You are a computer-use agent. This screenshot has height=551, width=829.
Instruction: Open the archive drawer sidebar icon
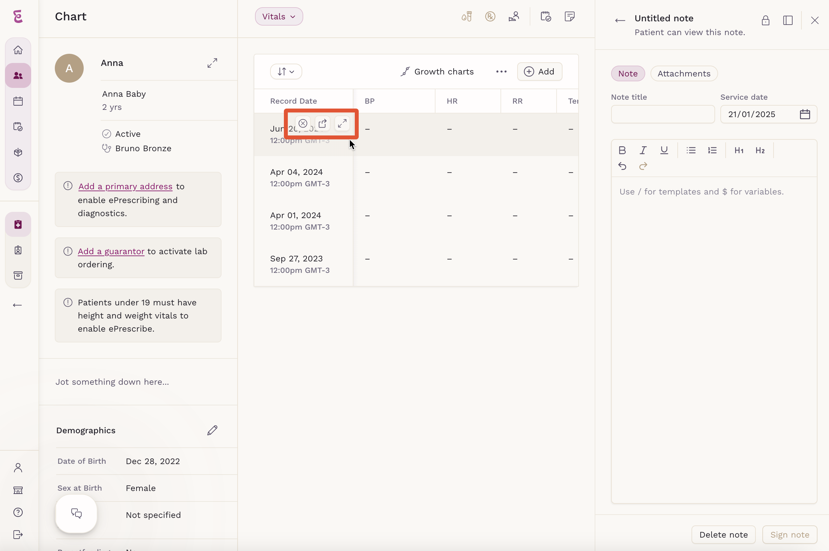18,275
